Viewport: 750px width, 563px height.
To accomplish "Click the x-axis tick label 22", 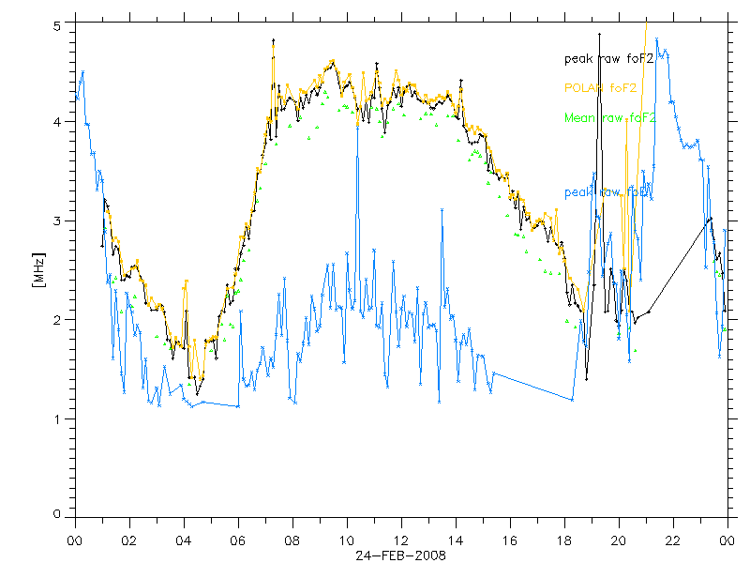I will tap(673, 540).
